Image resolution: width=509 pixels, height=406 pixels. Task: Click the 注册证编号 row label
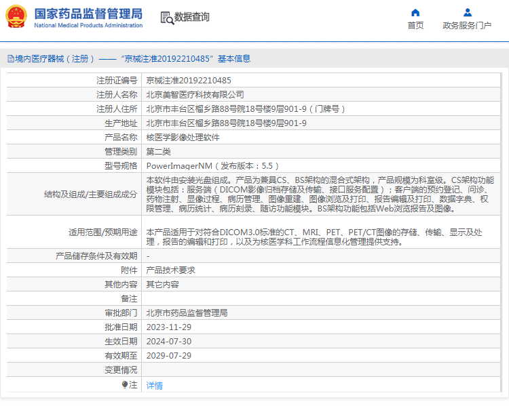tap(117, 81)
